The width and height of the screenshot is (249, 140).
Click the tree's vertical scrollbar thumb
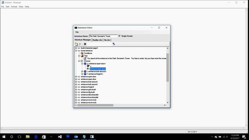[x=168, y=67]
